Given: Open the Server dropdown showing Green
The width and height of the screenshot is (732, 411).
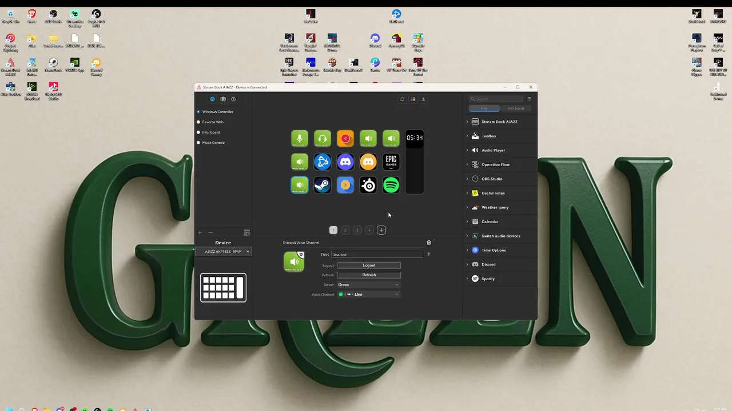Looking at the screenshot, I should click(369, 285).
